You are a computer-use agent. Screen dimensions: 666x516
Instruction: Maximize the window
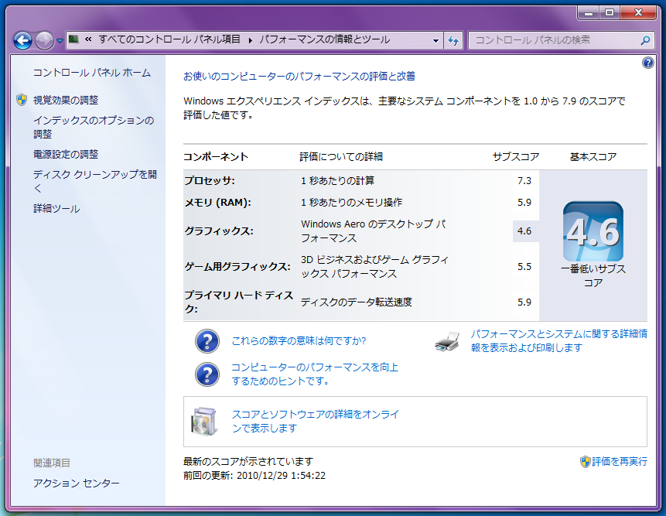[x=610, y=12]
